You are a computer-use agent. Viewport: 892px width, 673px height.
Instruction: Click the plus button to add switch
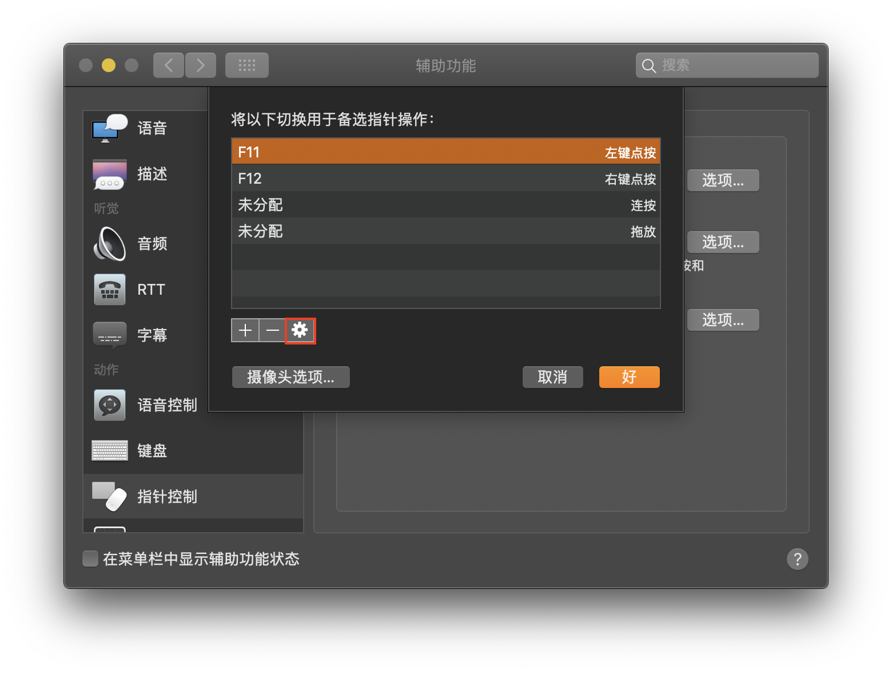(245, 330)
